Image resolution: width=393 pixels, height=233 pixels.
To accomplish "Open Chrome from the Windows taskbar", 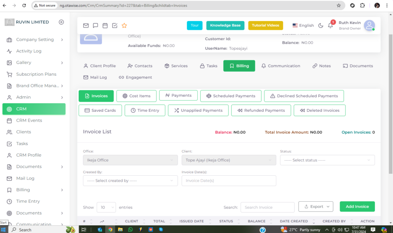I will (110, 230).
